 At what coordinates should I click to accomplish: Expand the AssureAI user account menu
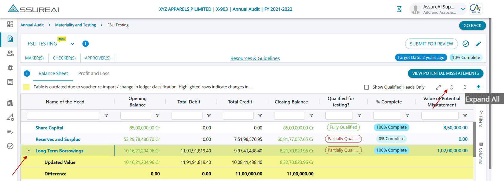pos(463,9)
